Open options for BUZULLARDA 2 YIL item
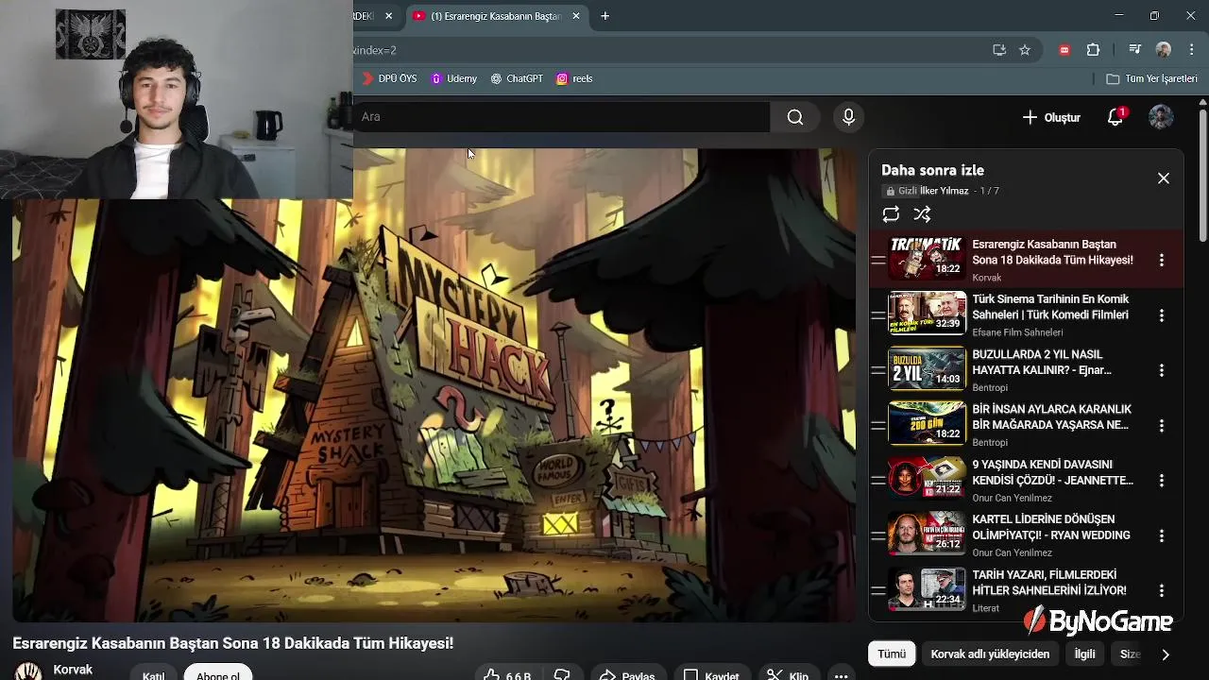The height and width of the screenshot is (680, 1209). point(1162,370)
